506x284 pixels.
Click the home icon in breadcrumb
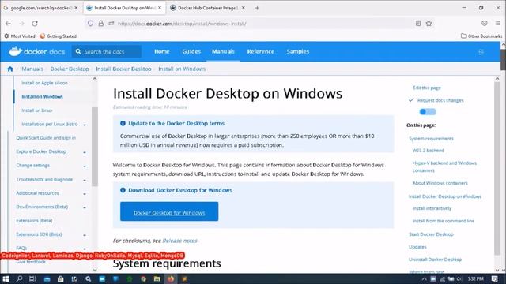[x=10, y=69]
